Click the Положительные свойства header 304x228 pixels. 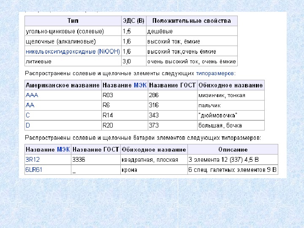click(192, 21)
